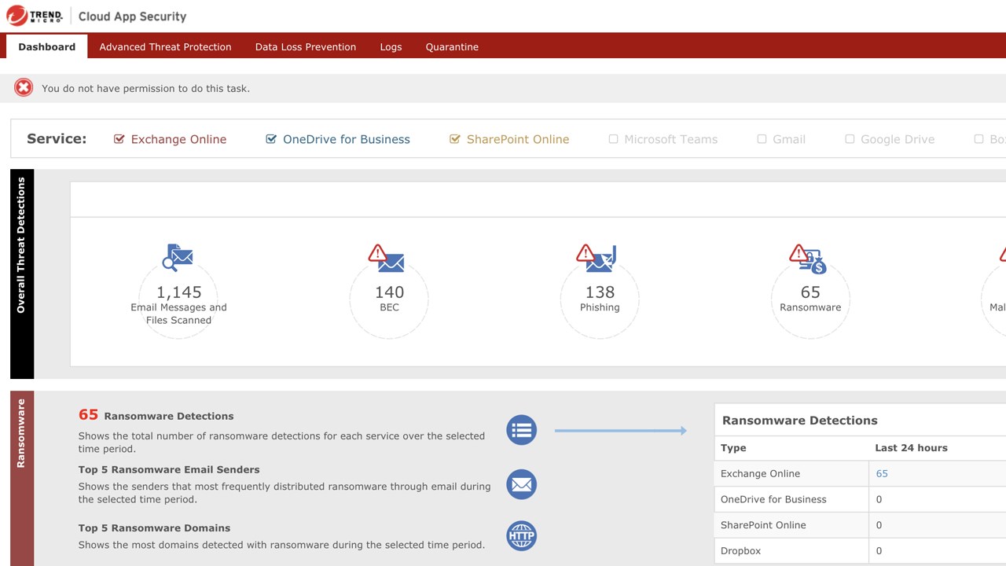Click the SharePoint Online count value 0
1006x566 pixels.
pos(879,525)
